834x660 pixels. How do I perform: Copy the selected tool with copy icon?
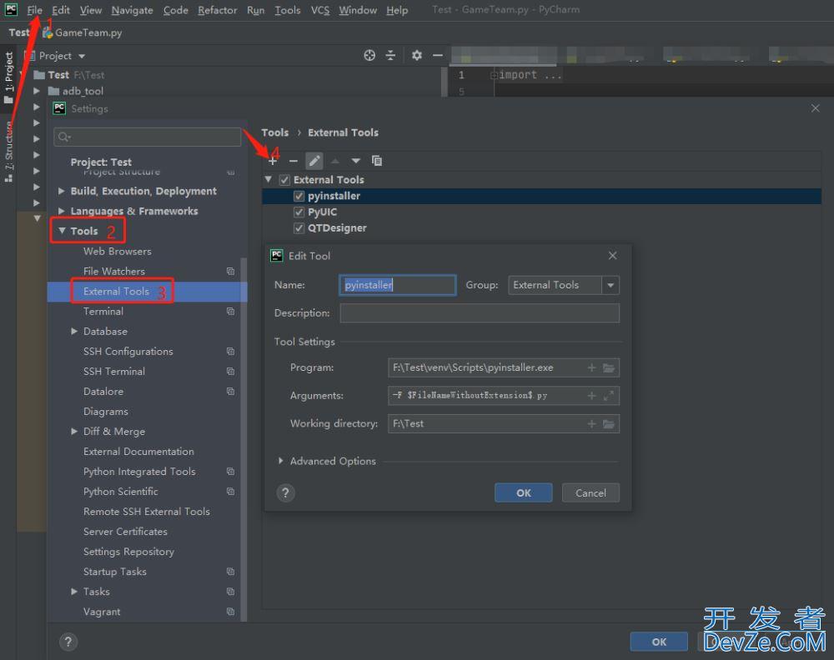click(377, 161)
